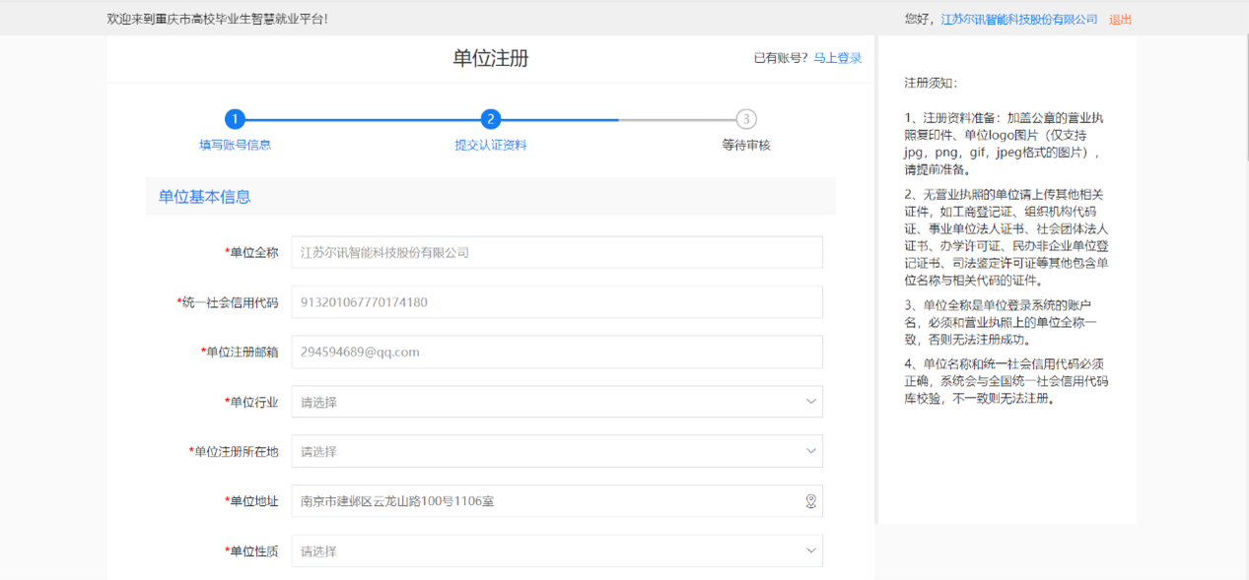Expand the 单位行业 dropdown
Screen dimensions: 1249x580
(x=556, y=402)
